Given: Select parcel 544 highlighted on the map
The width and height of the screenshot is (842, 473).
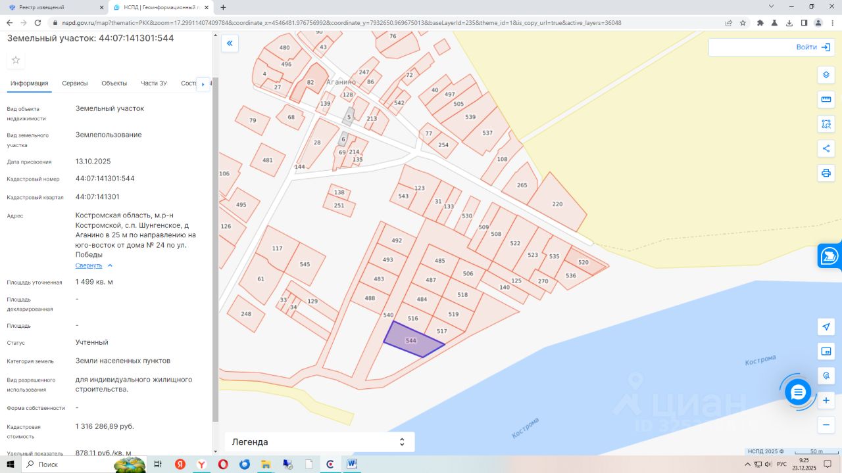Looking at the screenshot, I should coord(412,341).
